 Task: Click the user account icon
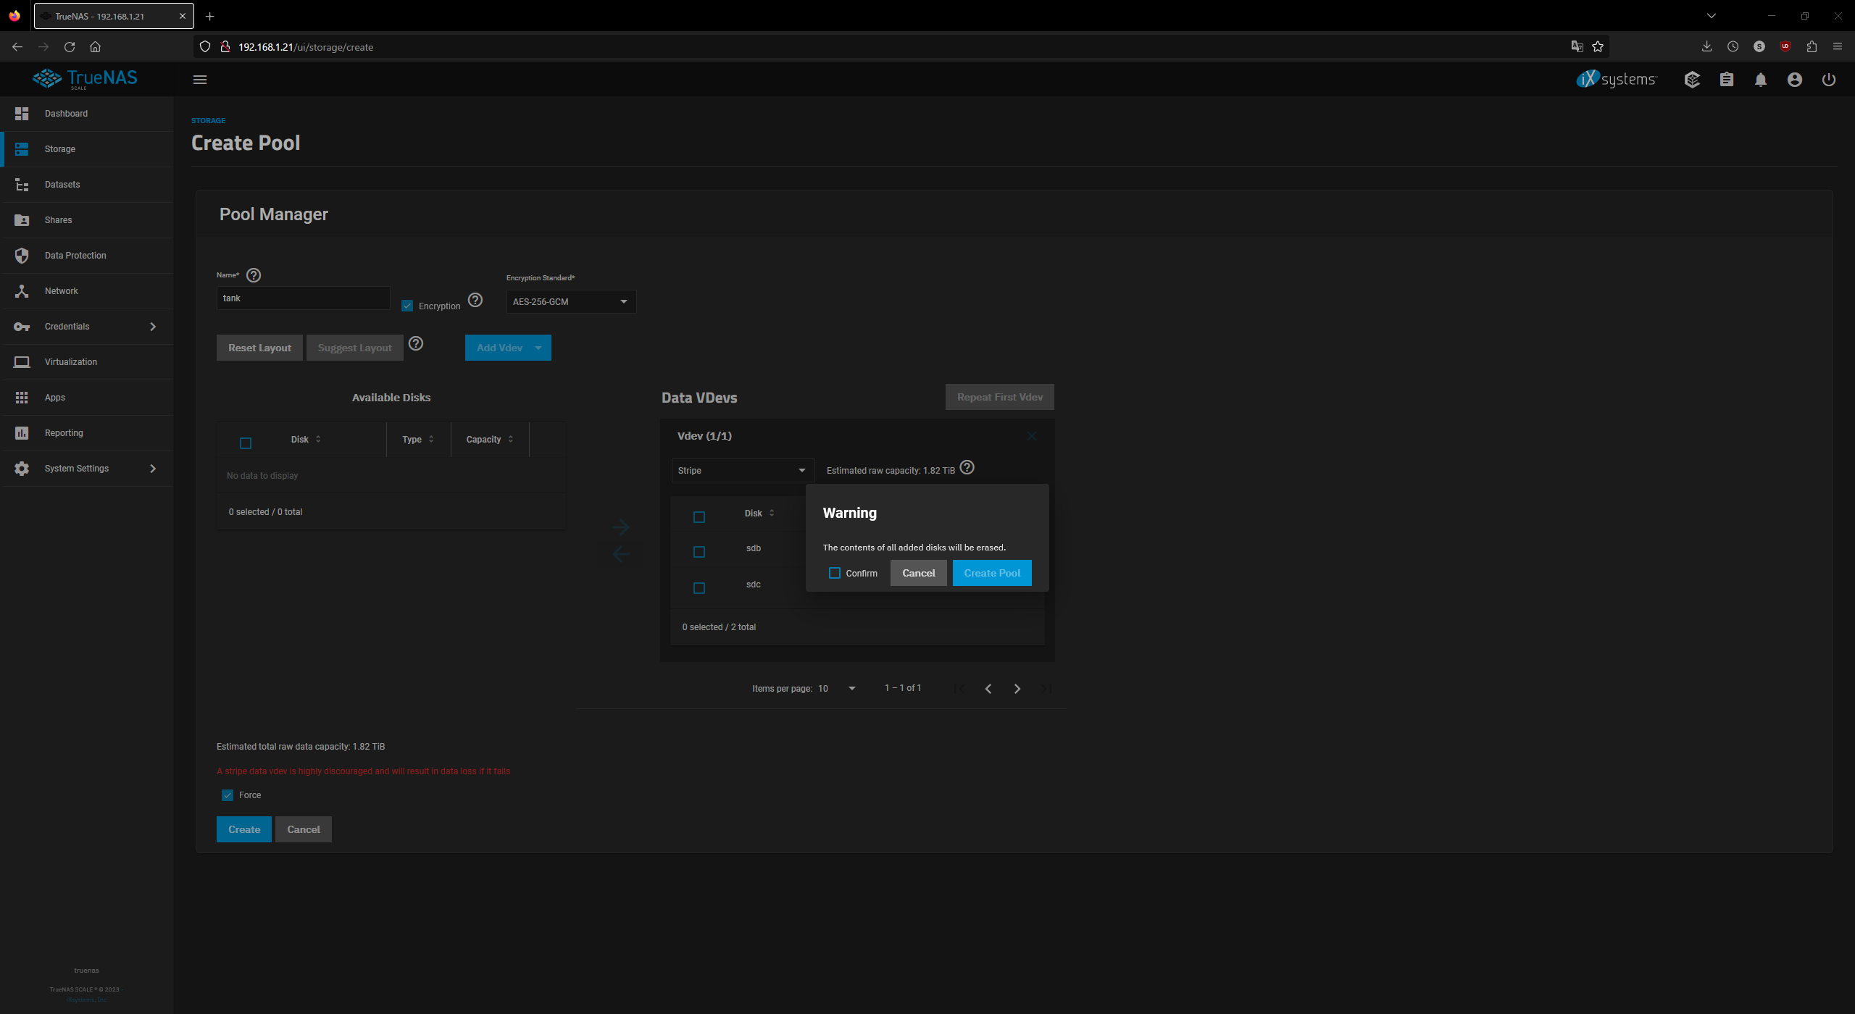tap(1794, 80)
